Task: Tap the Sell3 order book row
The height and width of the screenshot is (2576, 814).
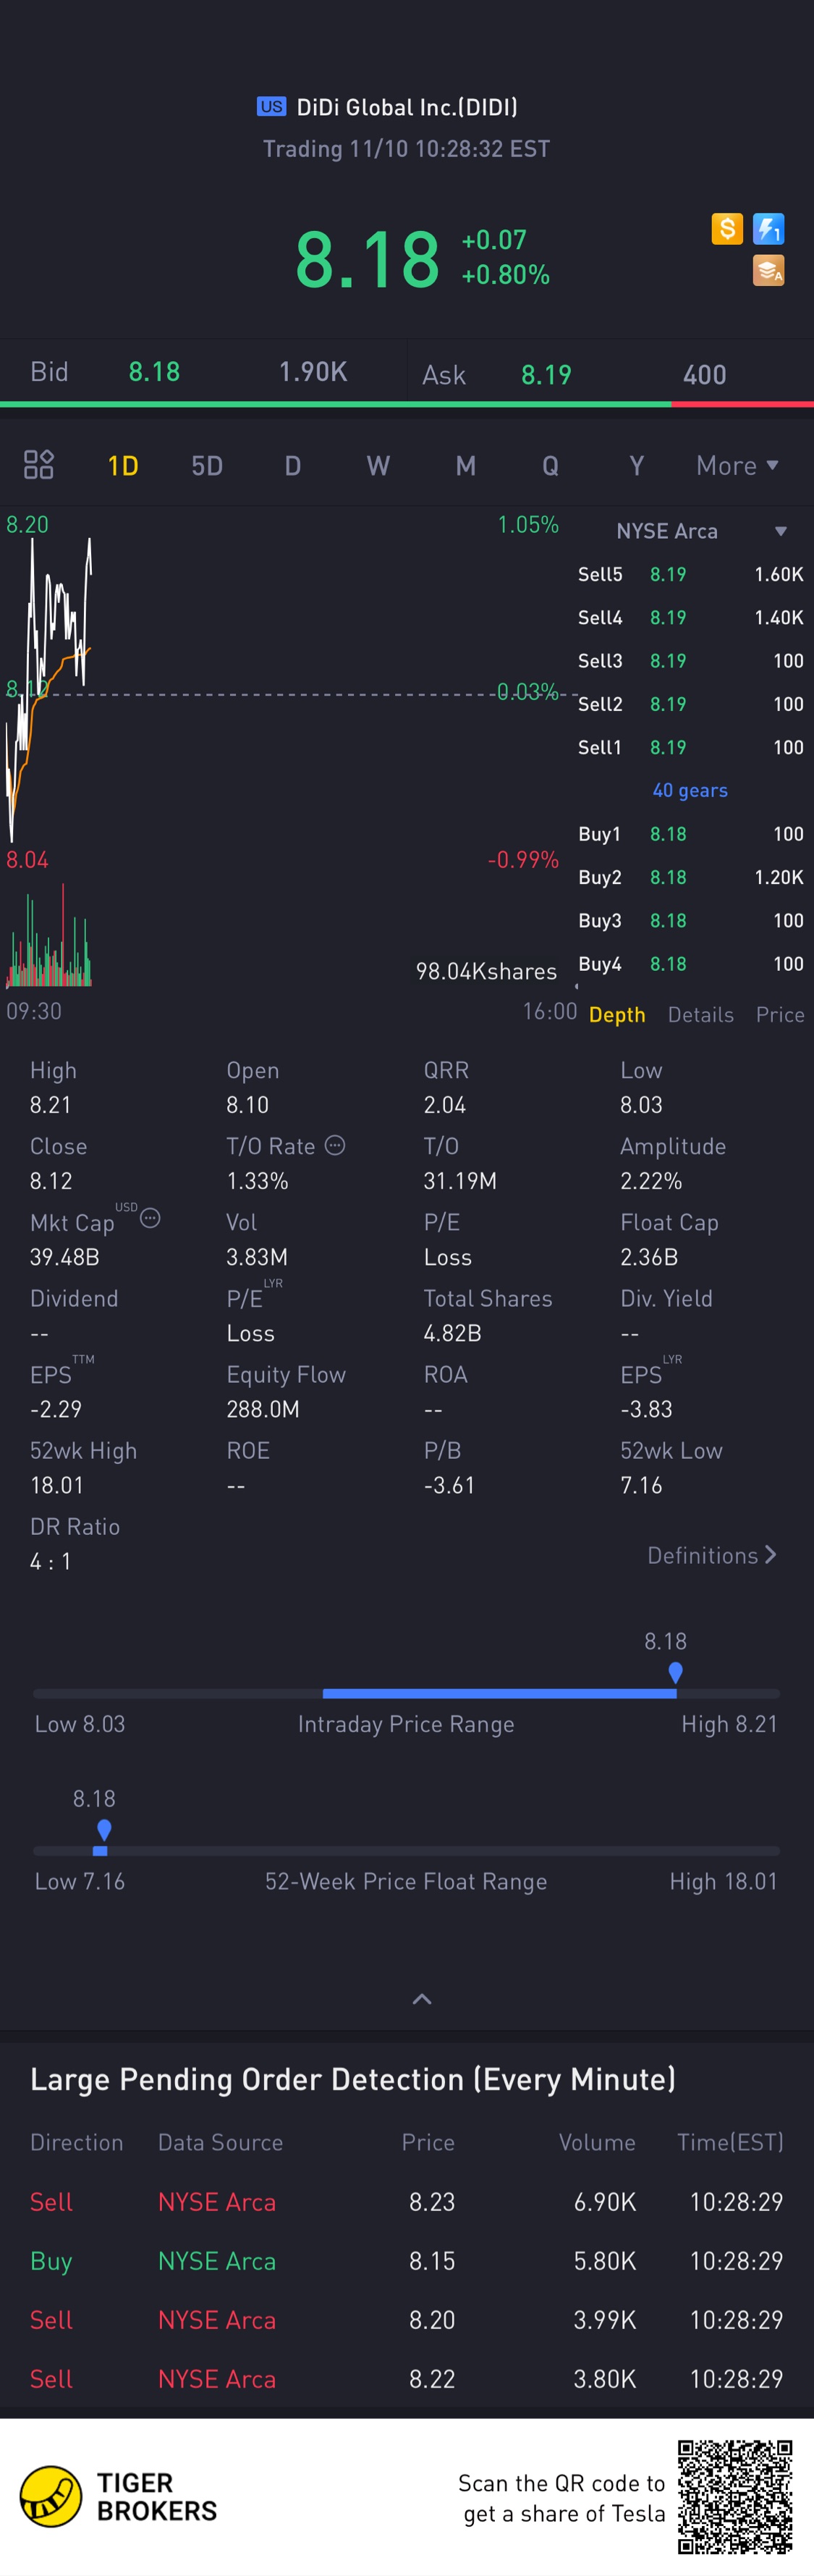Action: (x=690, y=661)
